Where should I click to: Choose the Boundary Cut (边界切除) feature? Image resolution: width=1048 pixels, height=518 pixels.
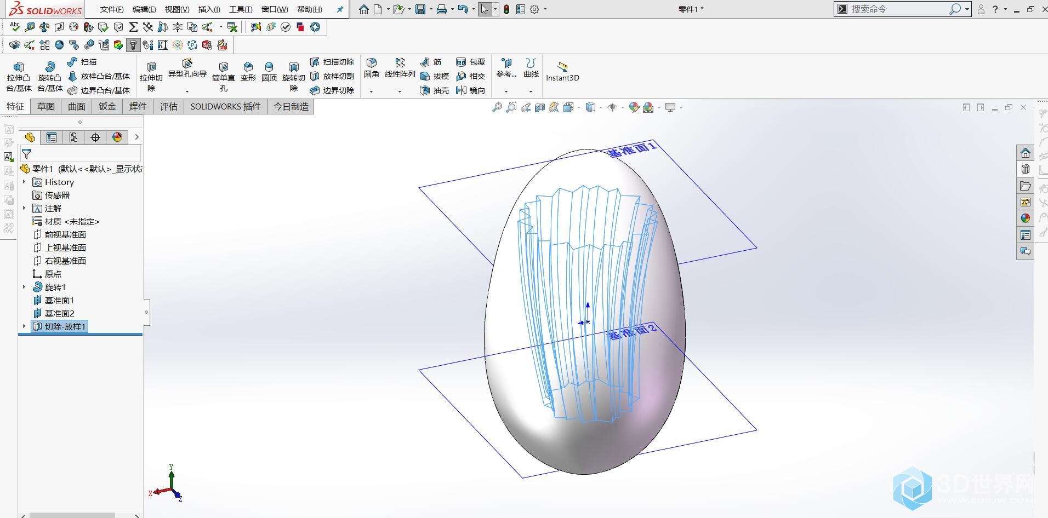pyautogui.click(x=332, y=90)
